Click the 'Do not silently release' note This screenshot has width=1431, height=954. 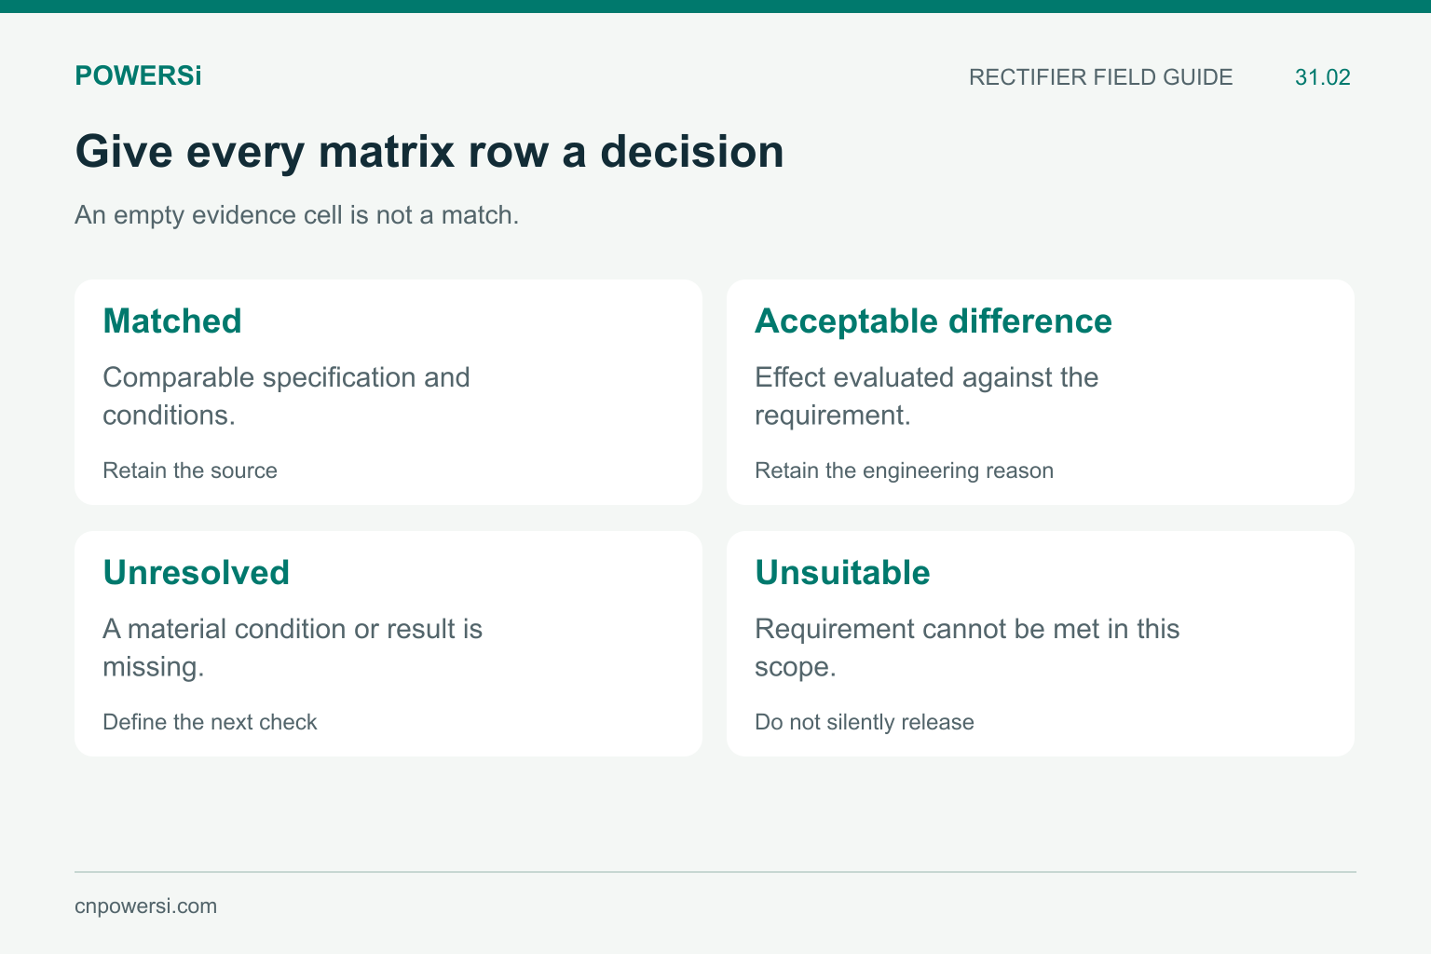coord(865,722)
